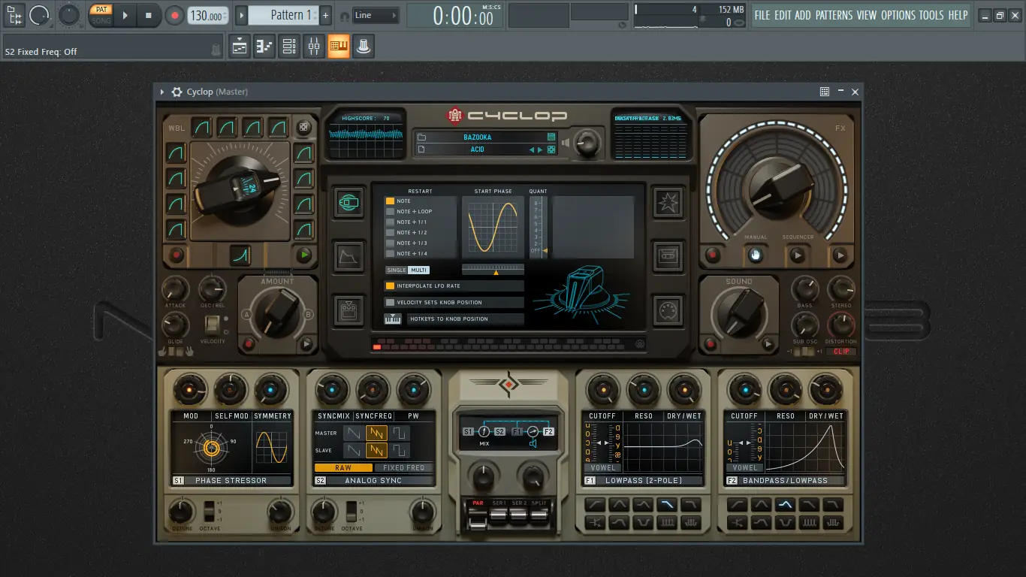Open the Piano roll from the toolbar
The height and width of the screenshot is (577, 1026).
pyautogui.click(x=264, y=47)
